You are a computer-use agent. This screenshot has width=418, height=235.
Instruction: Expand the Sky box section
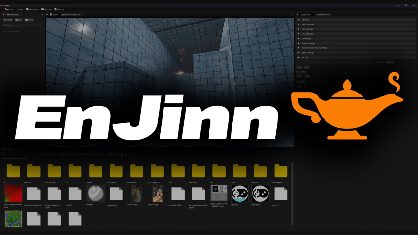tap(356, 57)
